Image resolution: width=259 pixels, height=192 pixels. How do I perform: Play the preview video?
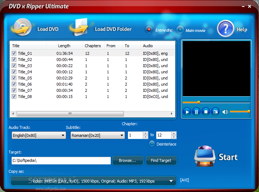(x=187, y=112)
